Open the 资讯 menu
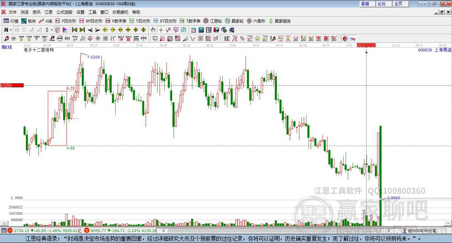 tap(37, 12)
